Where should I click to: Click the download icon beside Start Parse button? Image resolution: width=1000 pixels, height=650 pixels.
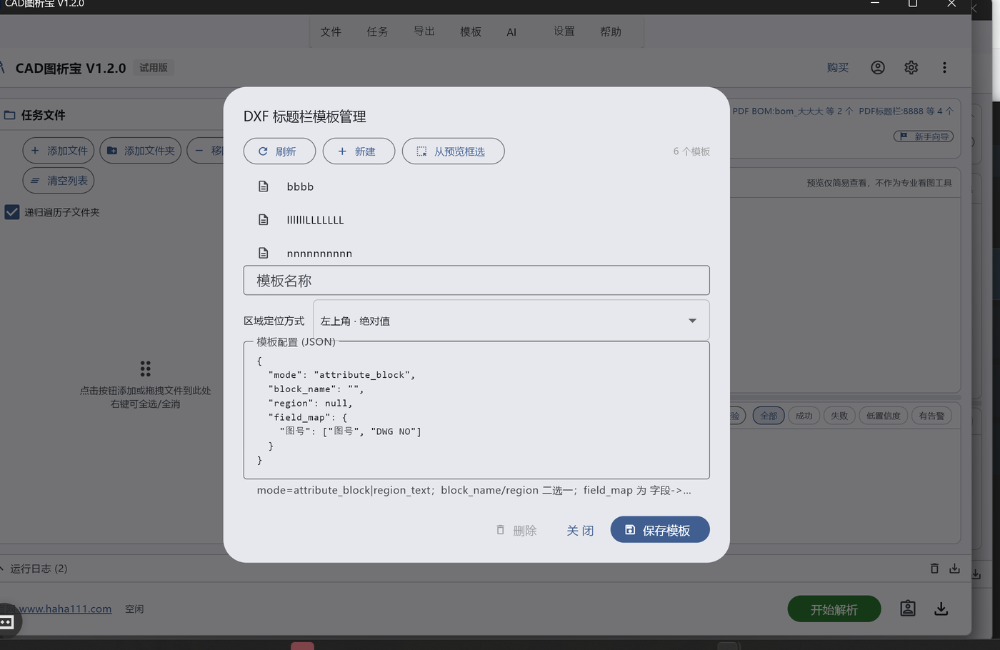(x=941, y=609)
